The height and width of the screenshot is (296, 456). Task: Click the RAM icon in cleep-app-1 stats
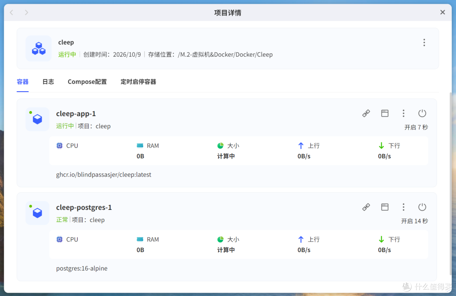(x=140, y=146)
